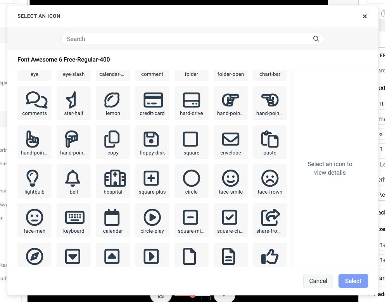
Task: Choose the lightbulb icon
Action: click(35, 182)
